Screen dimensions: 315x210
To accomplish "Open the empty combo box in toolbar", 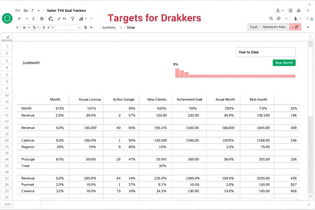I will (68, 27).
